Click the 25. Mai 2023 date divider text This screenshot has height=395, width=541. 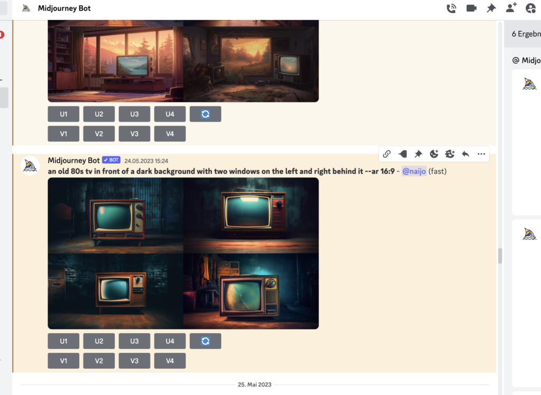pyautogui.click(x=255, y=384)
